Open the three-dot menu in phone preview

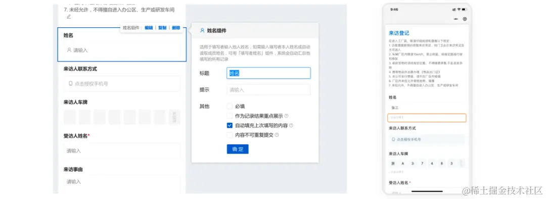(x=456, y=19)
